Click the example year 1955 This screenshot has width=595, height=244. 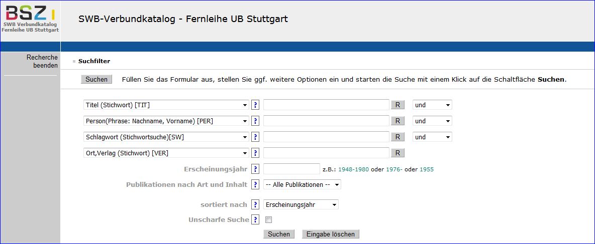point(427,169)
